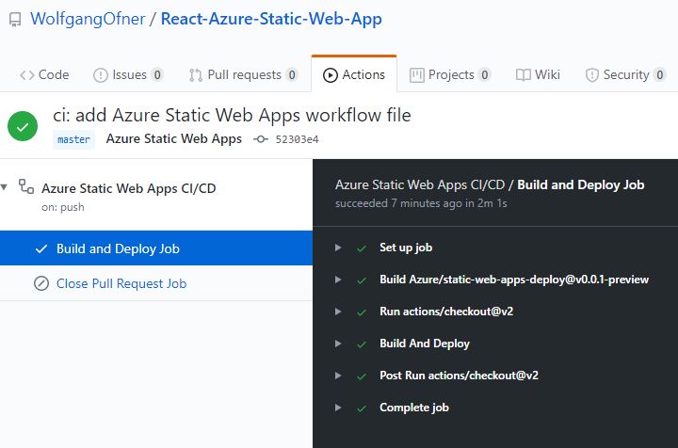Expand the Build Azure/static-web-apps-deploy step
678x448 pixels.
pyautogui.click(x=338, y=280)
